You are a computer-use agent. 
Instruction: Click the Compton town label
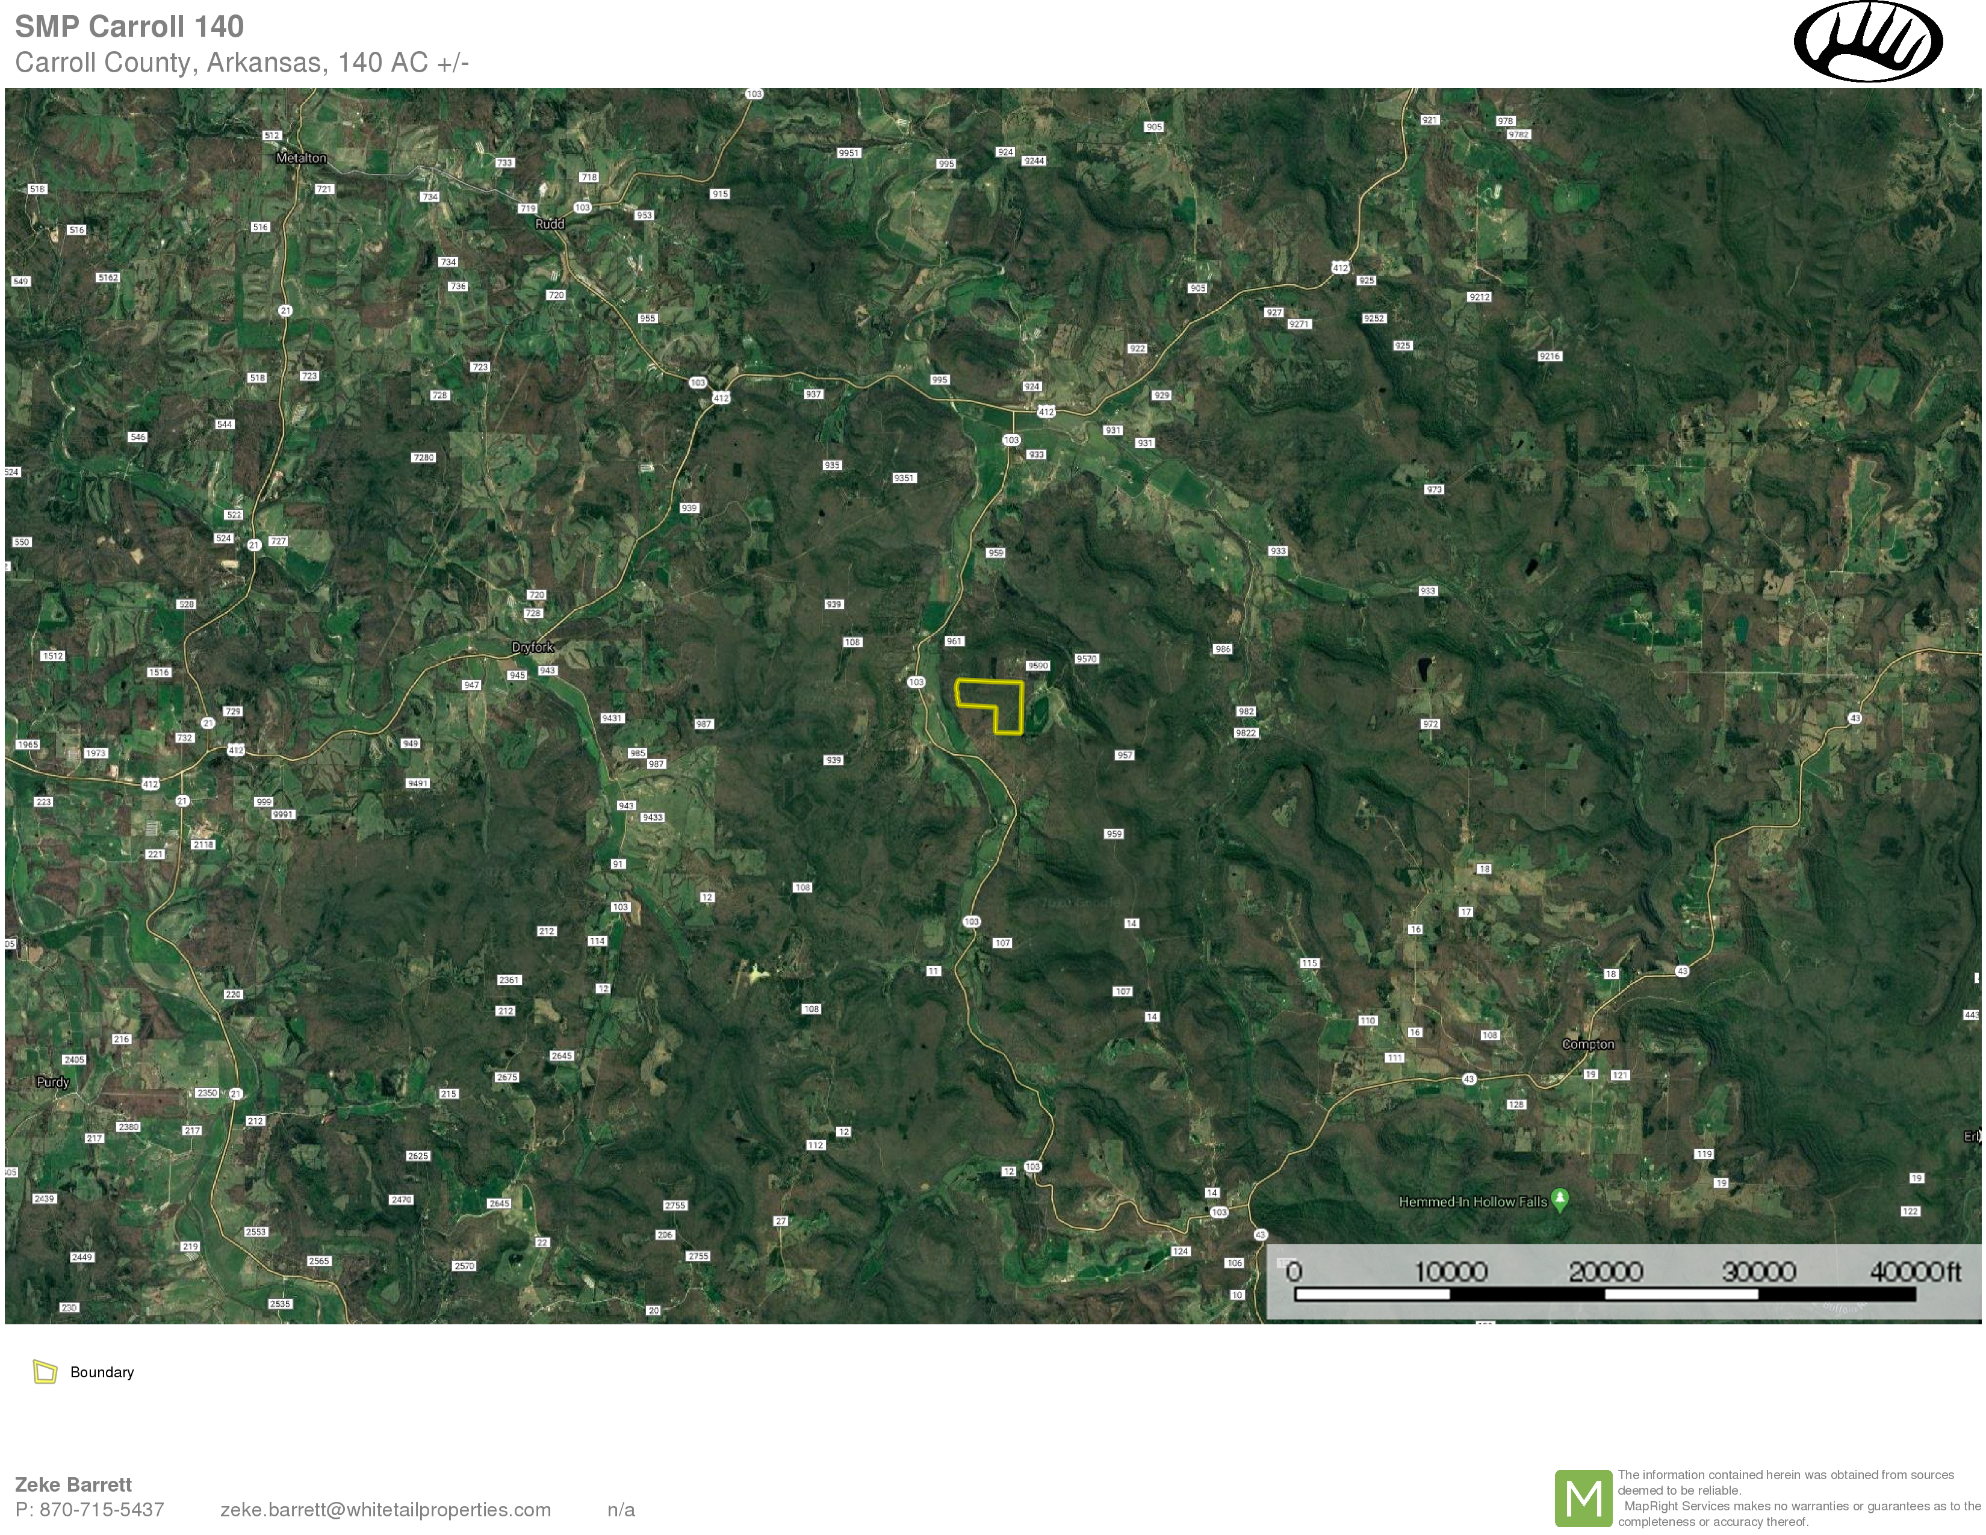pyautogui.click(x=1587, y=1045)
